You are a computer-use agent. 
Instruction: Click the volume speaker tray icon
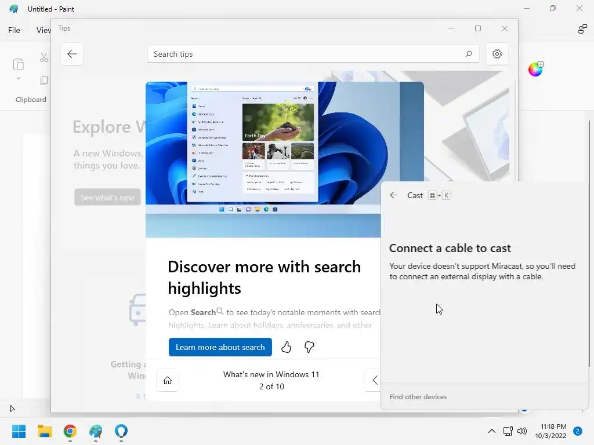coord(522,431)
